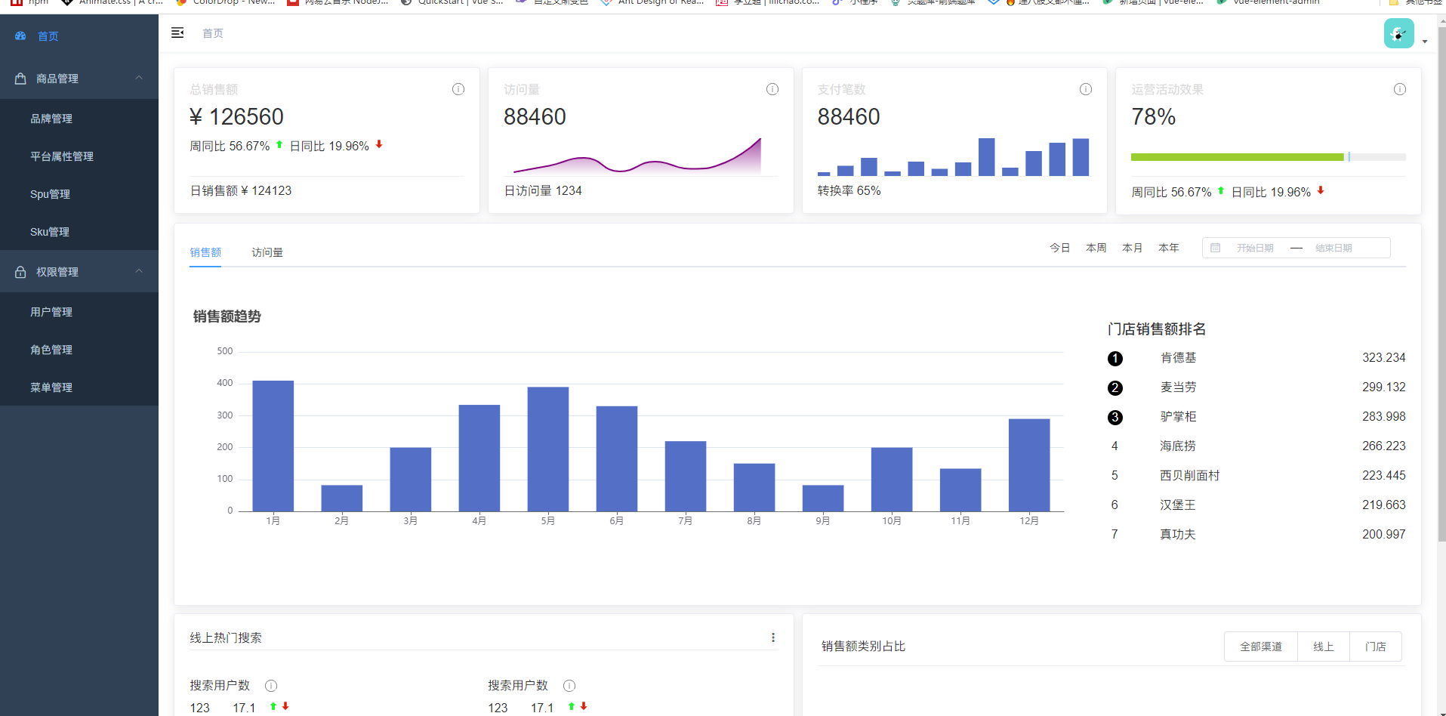
Task: Click the 1月 bar in 销售额趋势 chart
Action: 273,446
